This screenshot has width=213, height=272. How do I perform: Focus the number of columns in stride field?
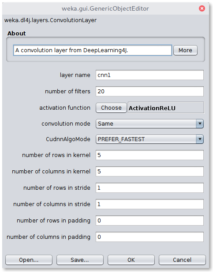[x=149, y=204]
